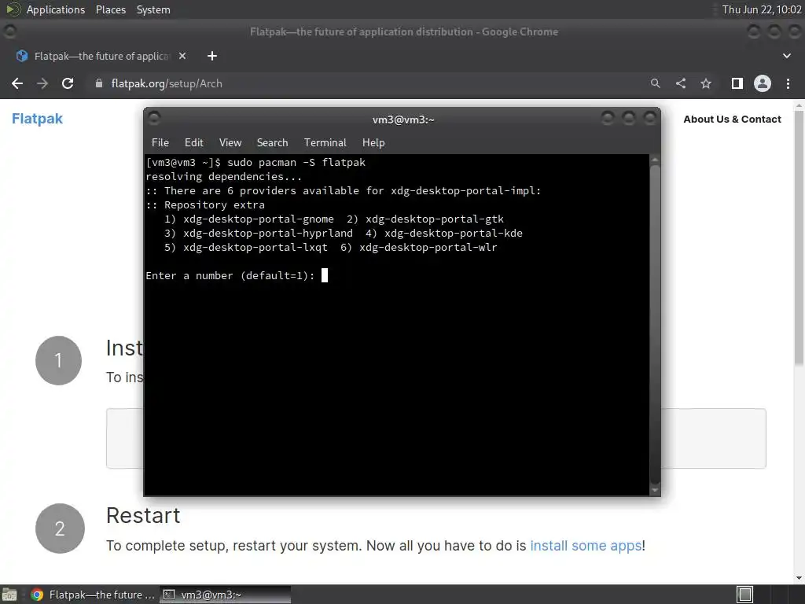
Task: Click the Flatpak logo link
Action: click(37, 119)
